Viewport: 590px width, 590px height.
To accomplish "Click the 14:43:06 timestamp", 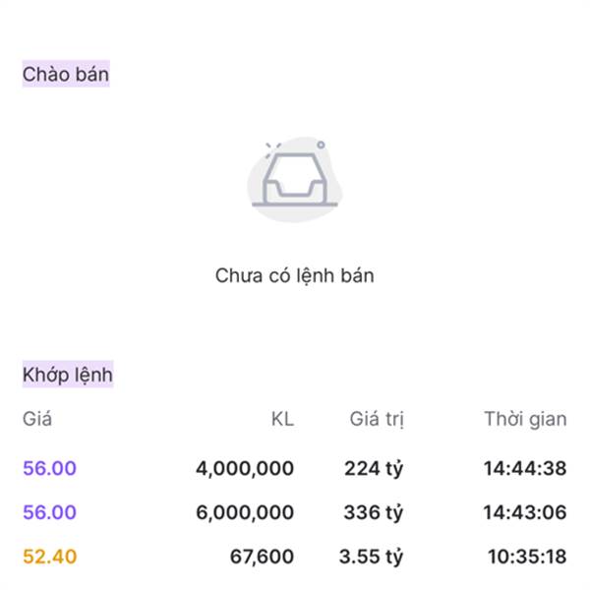I will tap(525, 512).
